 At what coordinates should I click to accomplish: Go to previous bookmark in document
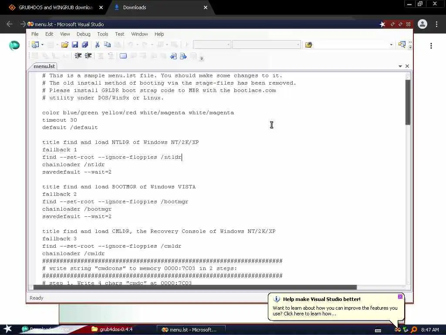(x=173, y=56)
